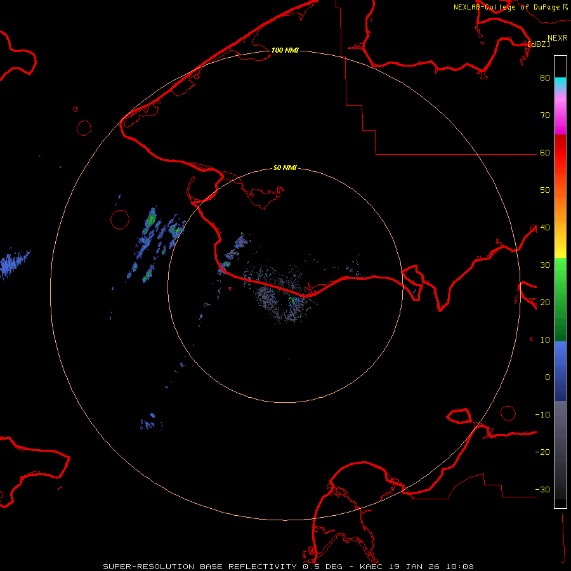Image resolution: width=571 pixels, height=571 pixels.
Task: Click the -10 dBZ scale label
Action: (x=542, y=415)
